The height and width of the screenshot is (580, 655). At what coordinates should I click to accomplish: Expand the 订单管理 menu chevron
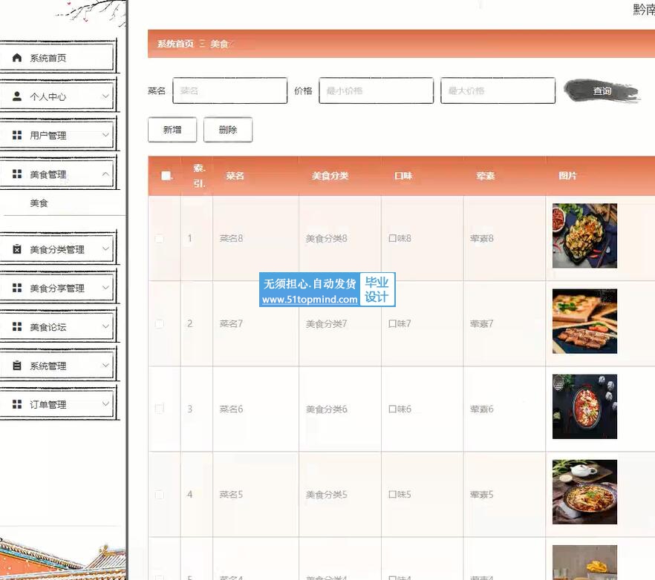(105, 404)
